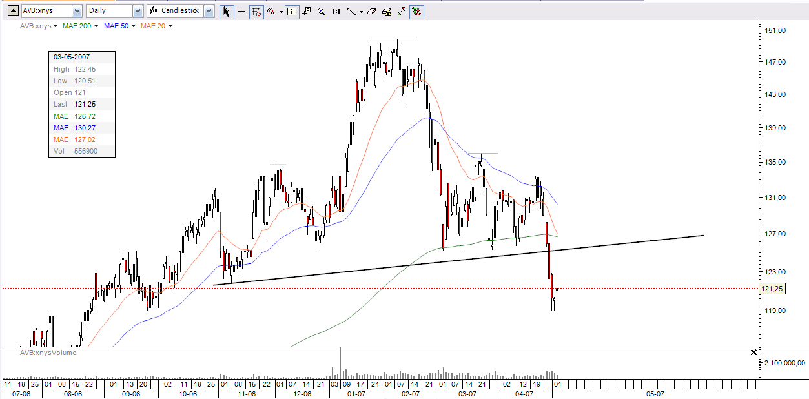Screen dimensions: 809x399
Task: Click the erase-all warning icon
Action: [386, 11]
